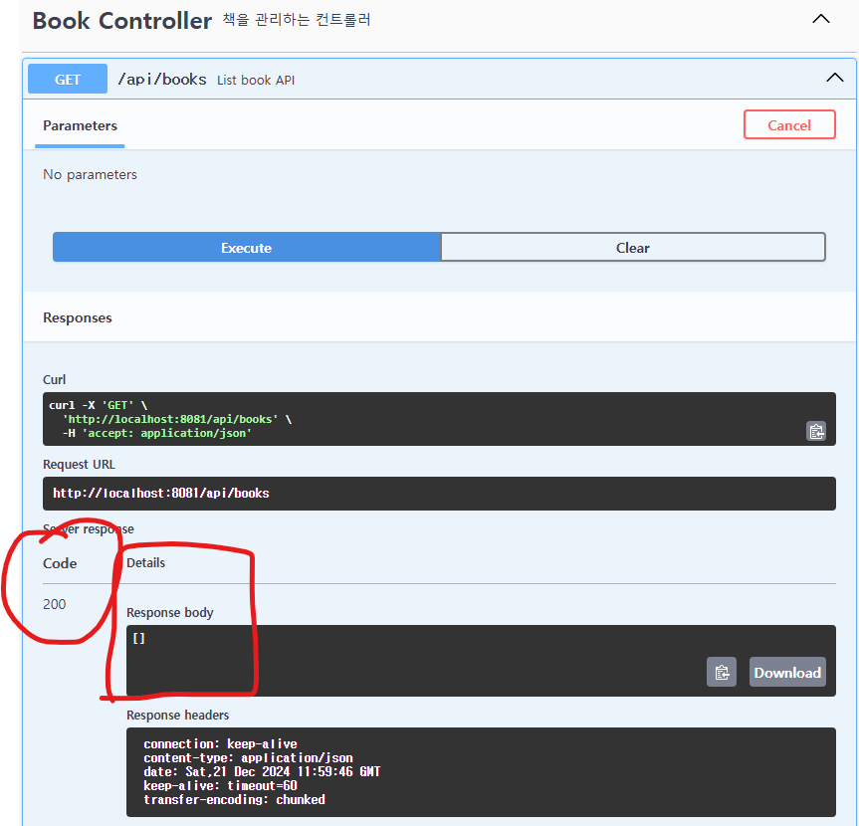Collapse the GET /api/books operation
This screenshot has height=826, width=859.
coord(834,78)
